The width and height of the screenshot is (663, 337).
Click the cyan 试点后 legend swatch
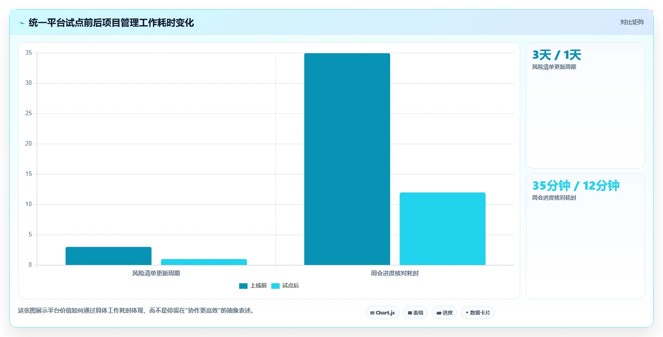(x=275, y=286)
